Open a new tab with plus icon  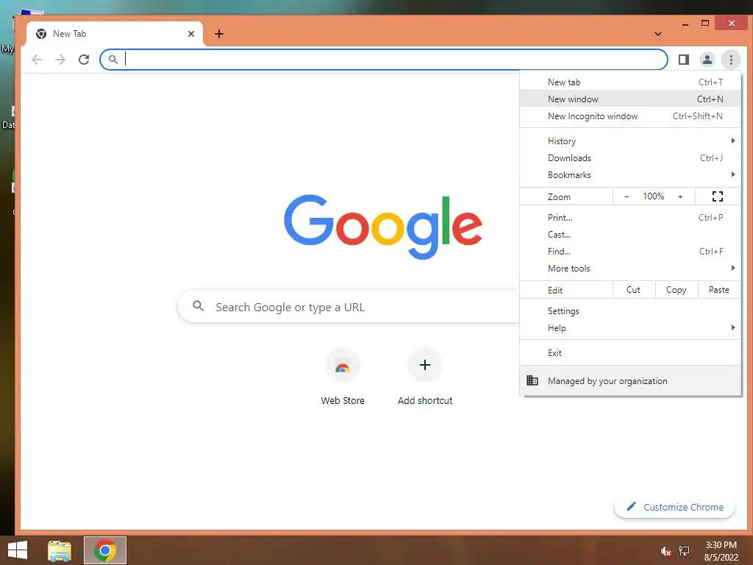219,34
